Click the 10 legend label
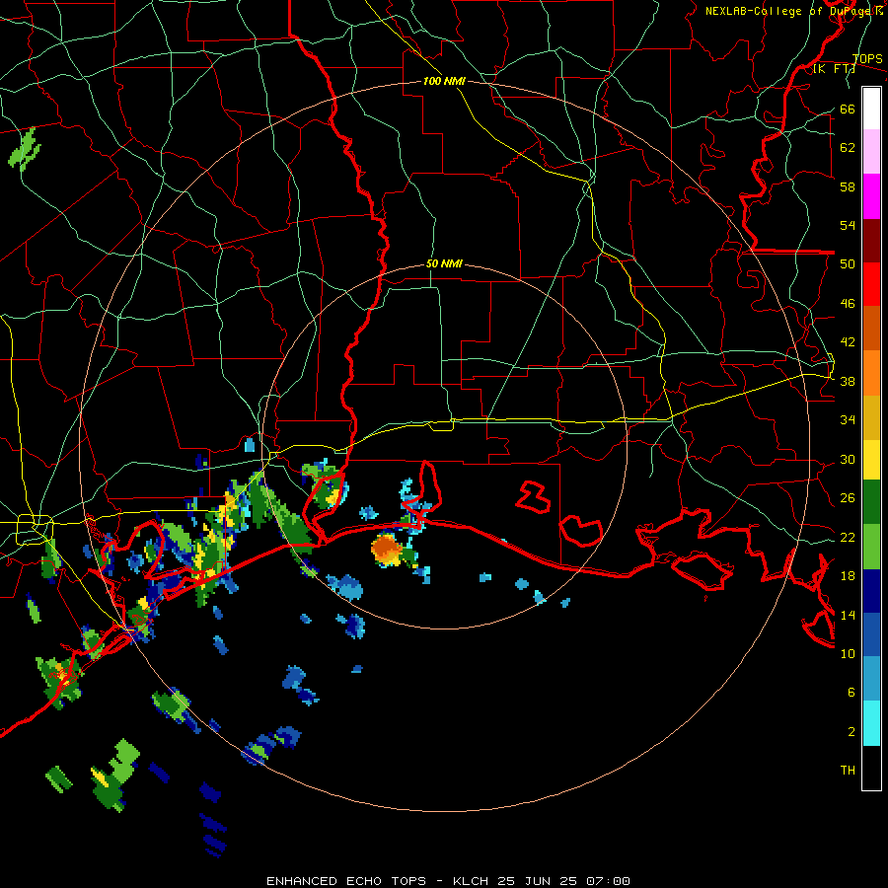 pyautogui.click(x=848, y=654)
